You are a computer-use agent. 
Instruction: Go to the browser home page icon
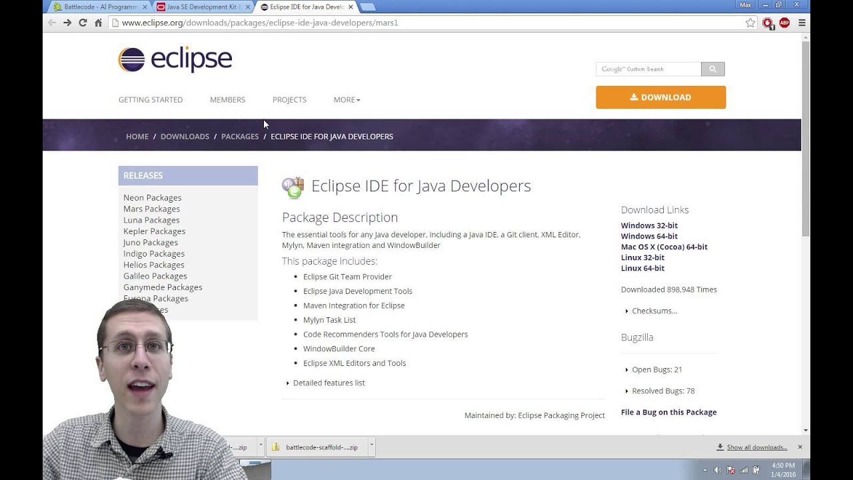(x=98, y=23)
